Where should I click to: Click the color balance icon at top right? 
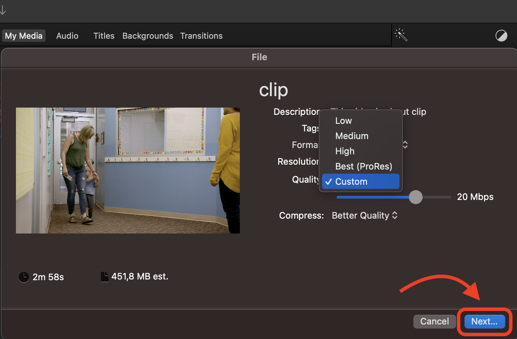(501, 35)
